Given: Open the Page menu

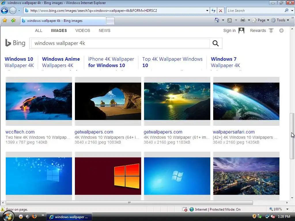Looking at the screenshot, I should (x=260, y=20).
